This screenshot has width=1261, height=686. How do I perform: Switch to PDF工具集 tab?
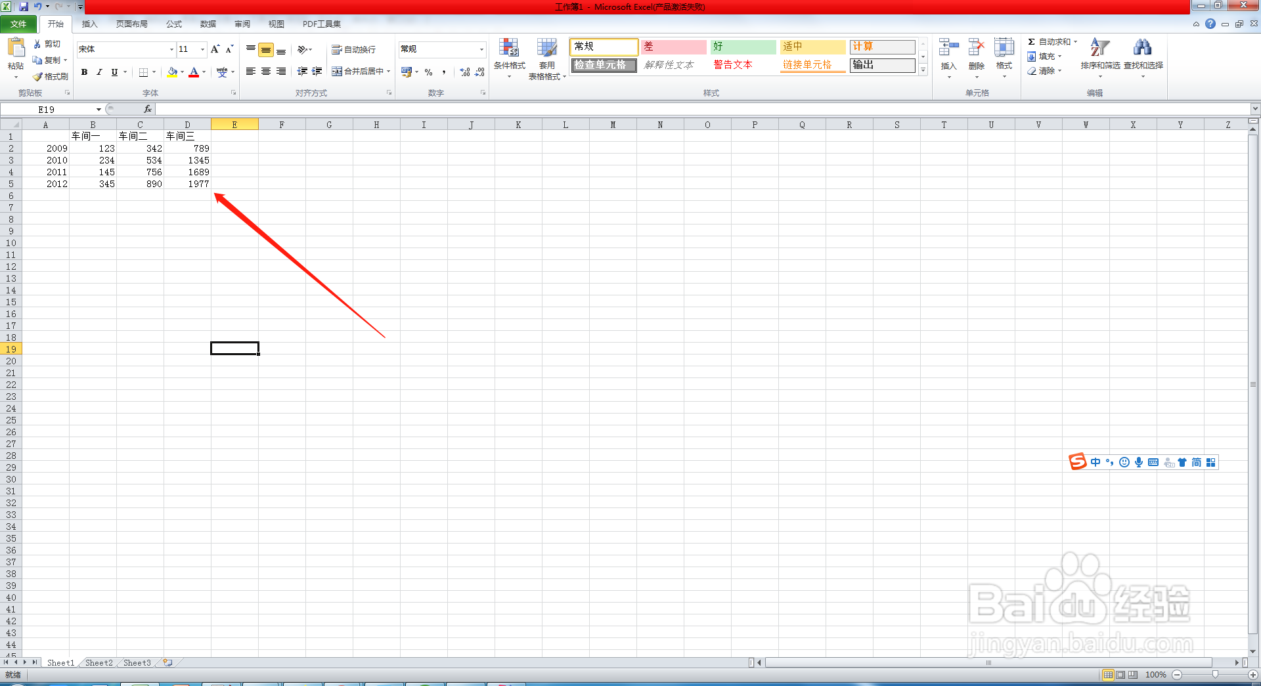point(322,24)
